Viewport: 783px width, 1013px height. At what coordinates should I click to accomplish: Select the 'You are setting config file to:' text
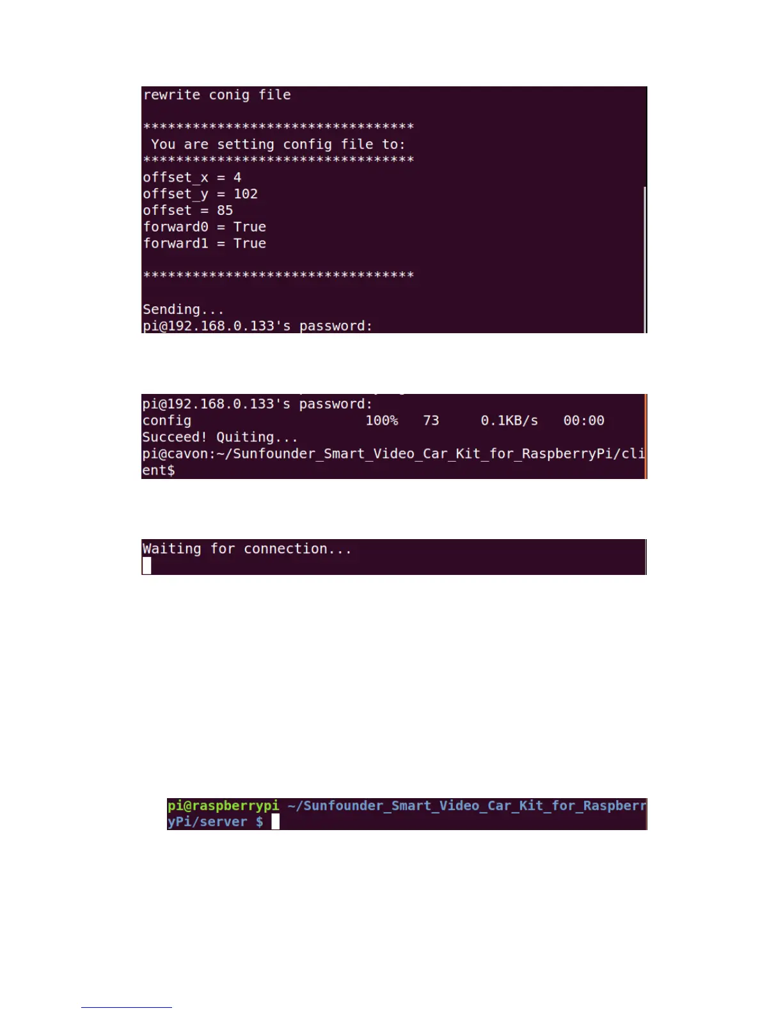tap(278, 145)
